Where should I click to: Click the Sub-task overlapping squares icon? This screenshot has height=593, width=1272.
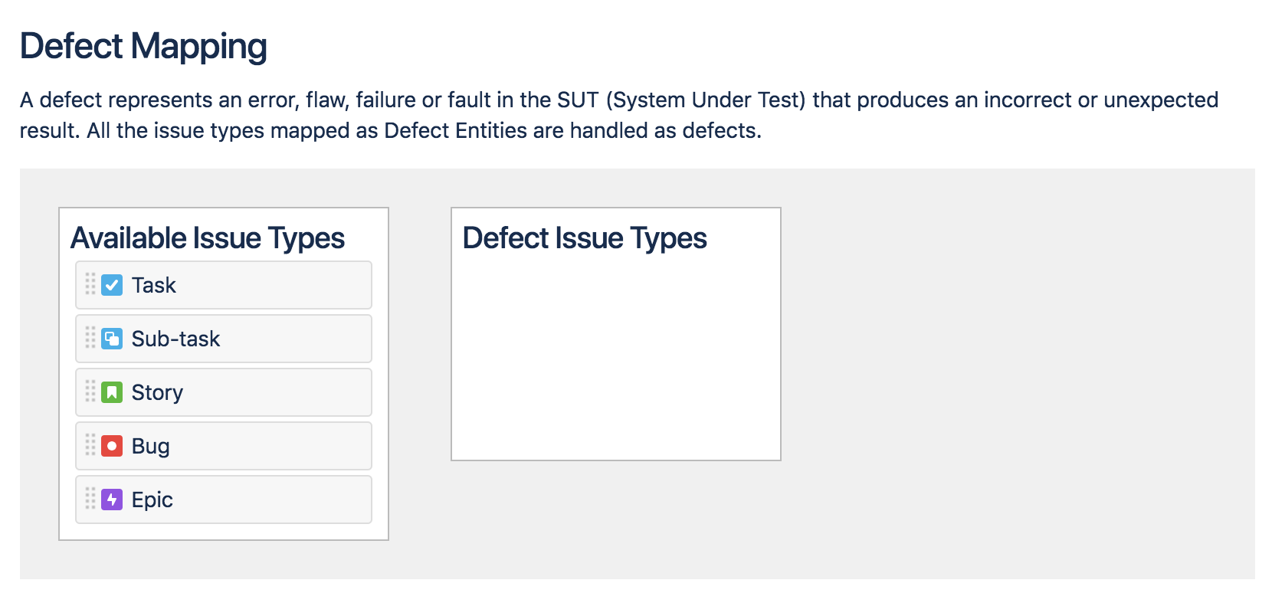tap(112, 339)
